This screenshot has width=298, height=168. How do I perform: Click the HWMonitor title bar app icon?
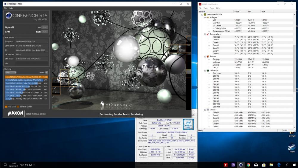200,4
